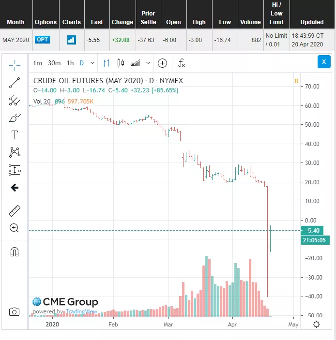Select the back arrow tool in sidebar
The image size is (336, 340).
coord(15,188)
